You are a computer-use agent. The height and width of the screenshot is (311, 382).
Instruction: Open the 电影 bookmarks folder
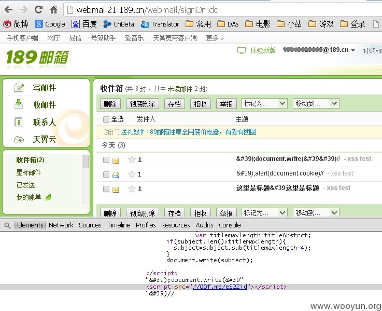(x=258, y=24)
